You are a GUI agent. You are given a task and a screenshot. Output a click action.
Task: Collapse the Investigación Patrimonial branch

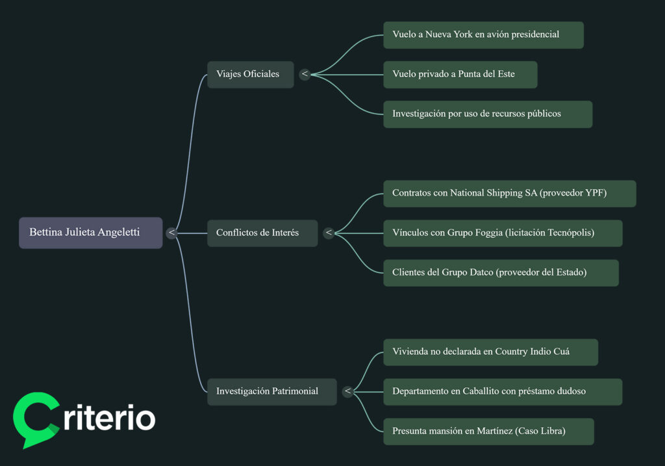click(348, 391)
